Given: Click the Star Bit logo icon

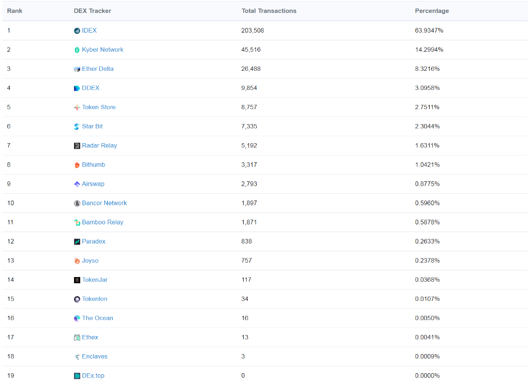Looking at the screenshot, I should click(x=77, y=127).
